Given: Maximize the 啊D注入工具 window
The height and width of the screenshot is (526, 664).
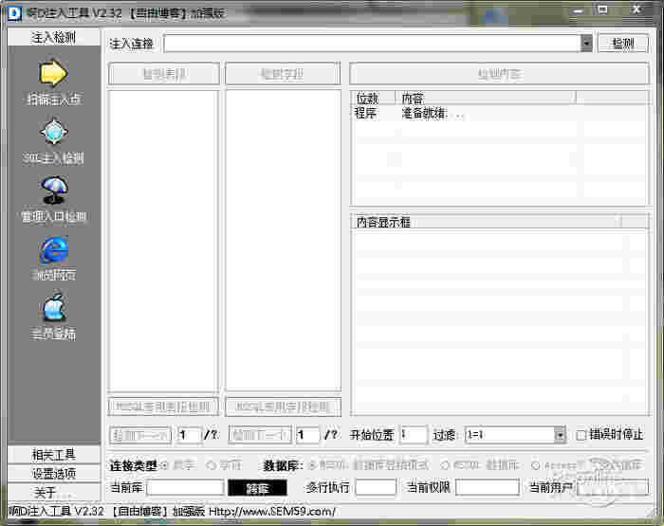Looking at the screenshot, I should point(603,9).
